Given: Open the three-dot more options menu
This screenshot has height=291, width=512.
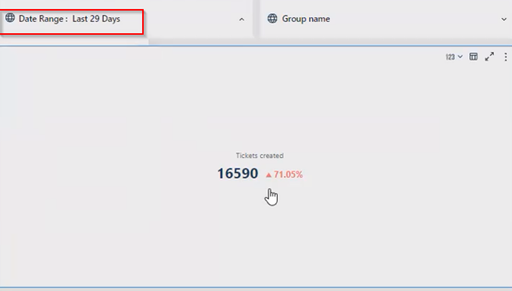Looking at the screenshot, I should click(x=505, y=57).
